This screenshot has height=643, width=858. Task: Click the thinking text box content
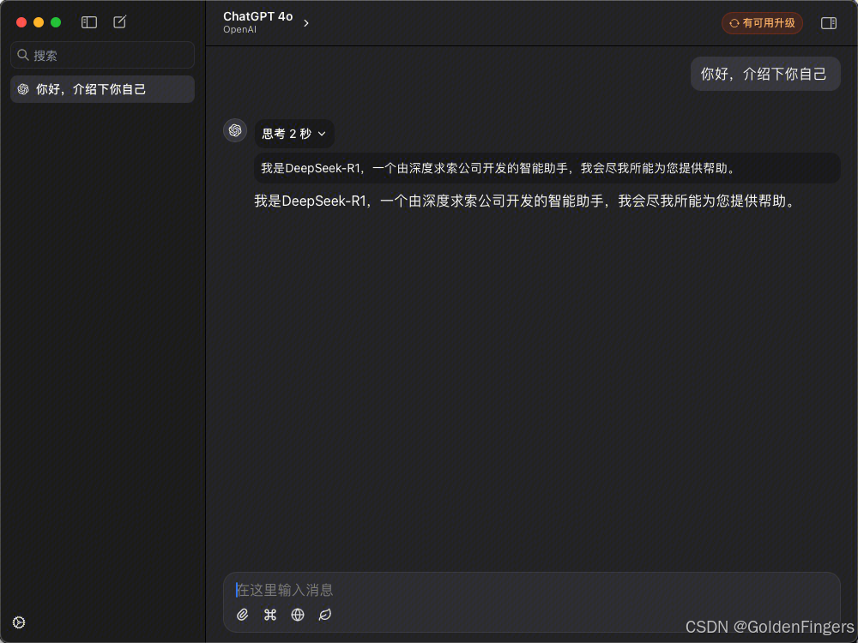(547, 168)
